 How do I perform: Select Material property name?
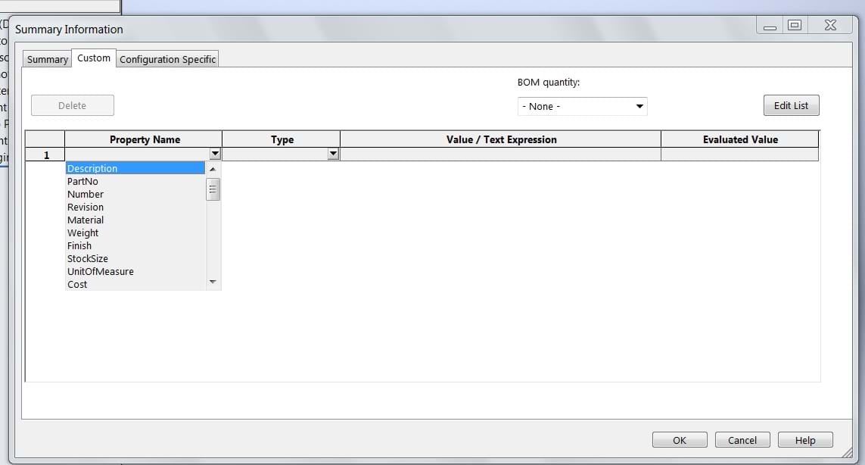coord(86,220)
